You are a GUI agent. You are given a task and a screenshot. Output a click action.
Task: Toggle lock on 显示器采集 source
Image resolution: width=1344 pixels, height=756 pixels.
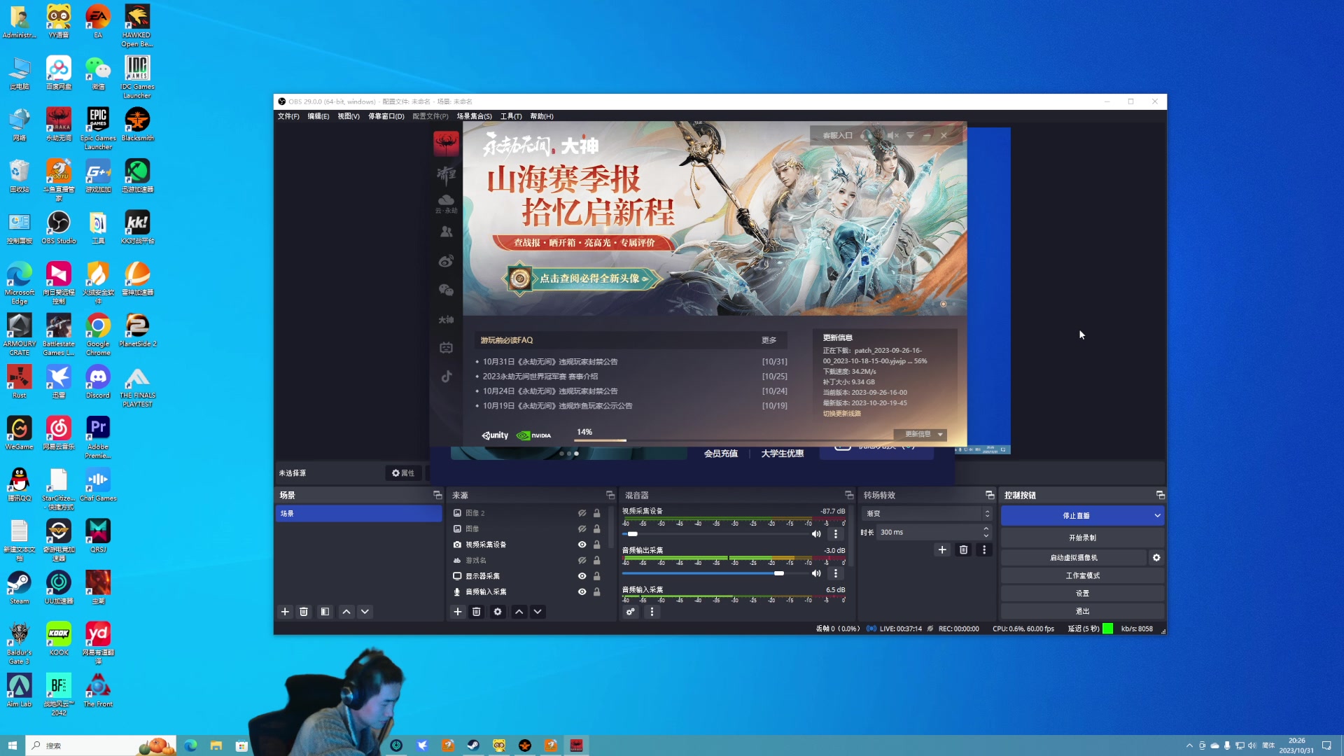(597, 576)
